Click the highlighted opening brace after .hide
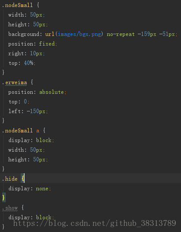This screenshot has width=181, height=232. [x=23, y=178]
